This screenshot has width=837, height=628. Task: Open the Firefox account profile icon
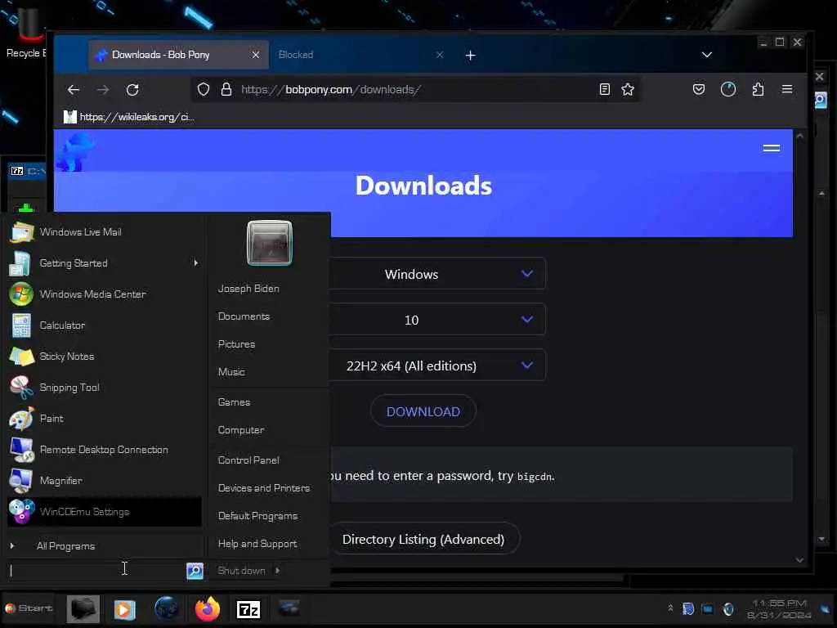pyautogui.click(x=728, y=89)
